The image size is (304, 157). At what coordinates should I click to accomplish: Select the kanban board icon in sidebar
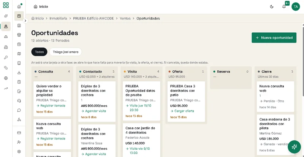pos(19,16)
